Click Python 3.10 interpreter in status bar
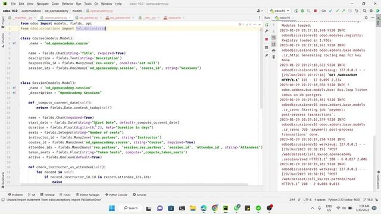This screenshot has height=214, width=381. [x=344, y=200]
